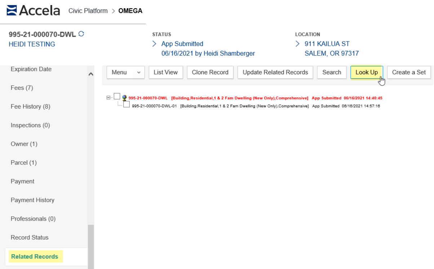
Task: Open Fees (7) in sidebar
Action: pyautogui.click(x=22, y=88)
